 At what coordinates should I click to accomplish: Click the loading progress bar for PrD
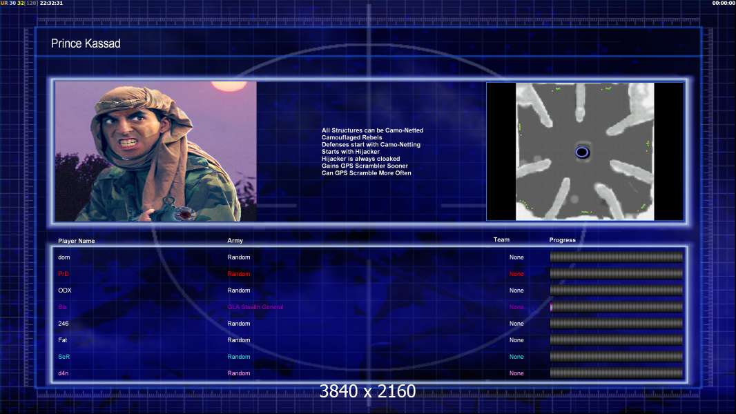click(x=617, y=273)
